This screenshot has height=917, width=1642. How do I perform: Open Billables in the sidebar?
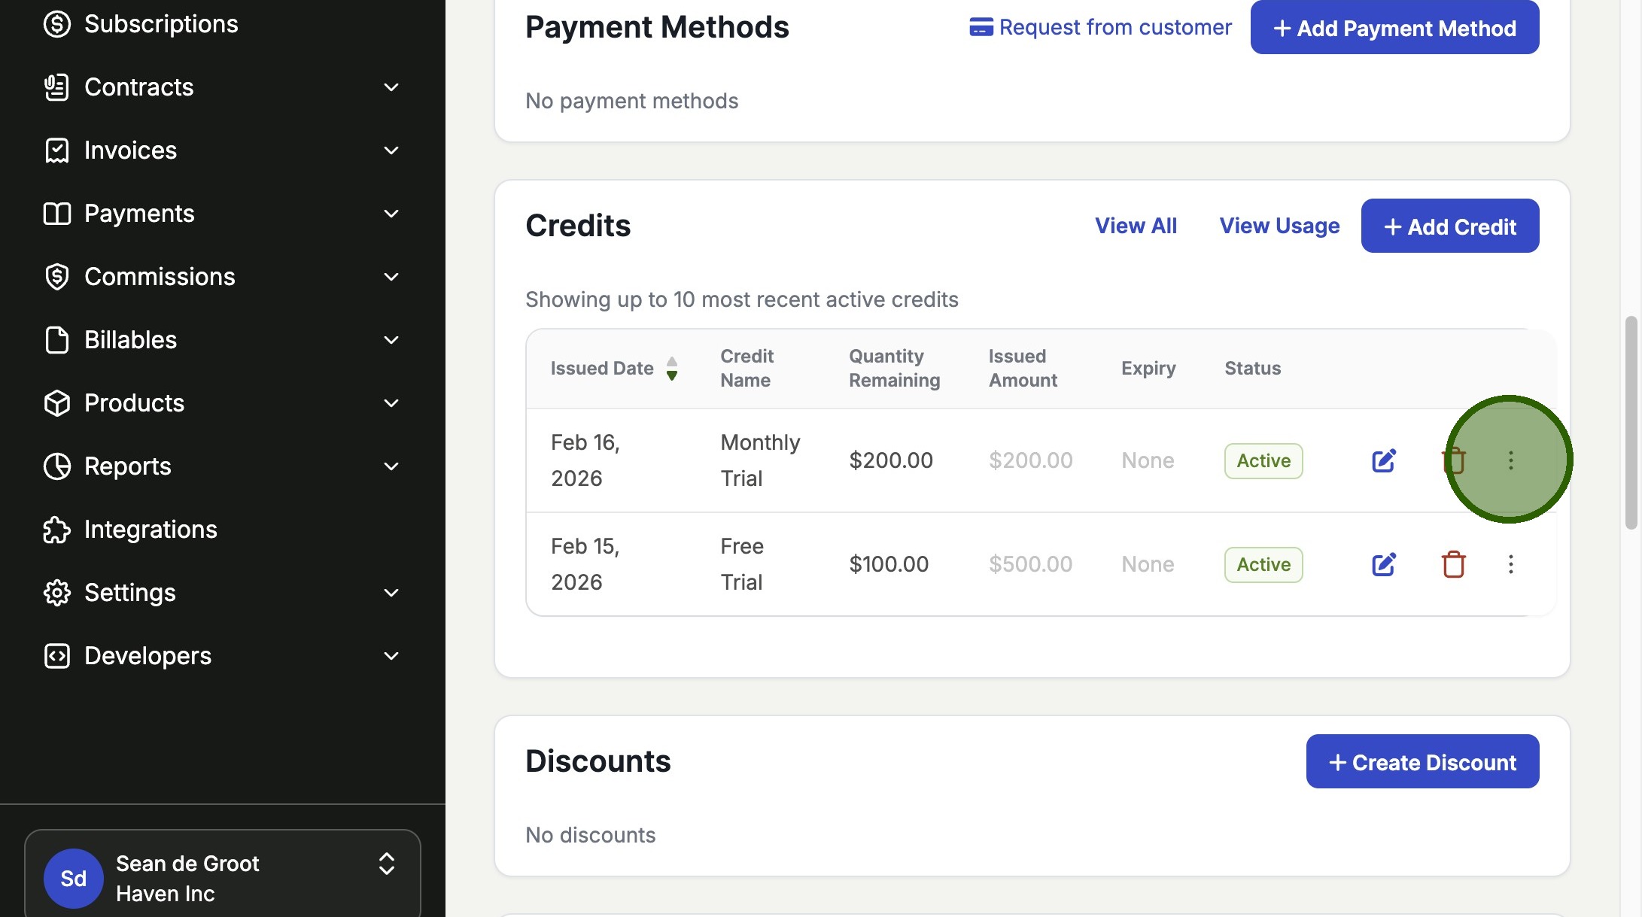tap(131, 340)
